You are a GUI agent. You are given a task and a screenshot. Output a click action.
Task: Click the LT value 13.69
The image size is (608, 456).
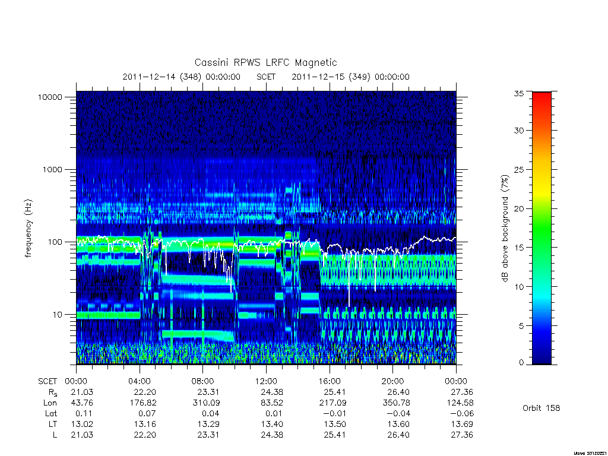coord(462,424)
